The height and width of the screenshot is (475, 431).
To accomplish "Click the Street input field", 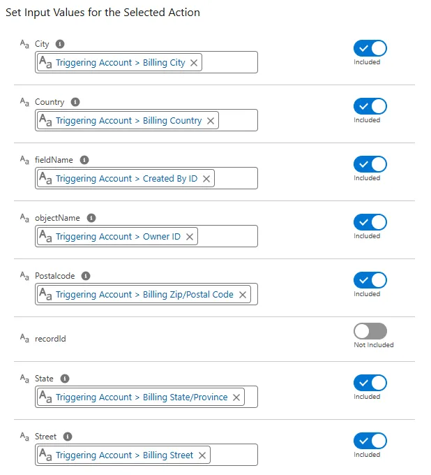I will click(x=234, y=455).
